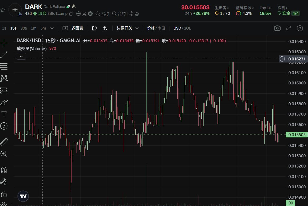Click the 成交量(Volume) indicator label

click(32, 49)
